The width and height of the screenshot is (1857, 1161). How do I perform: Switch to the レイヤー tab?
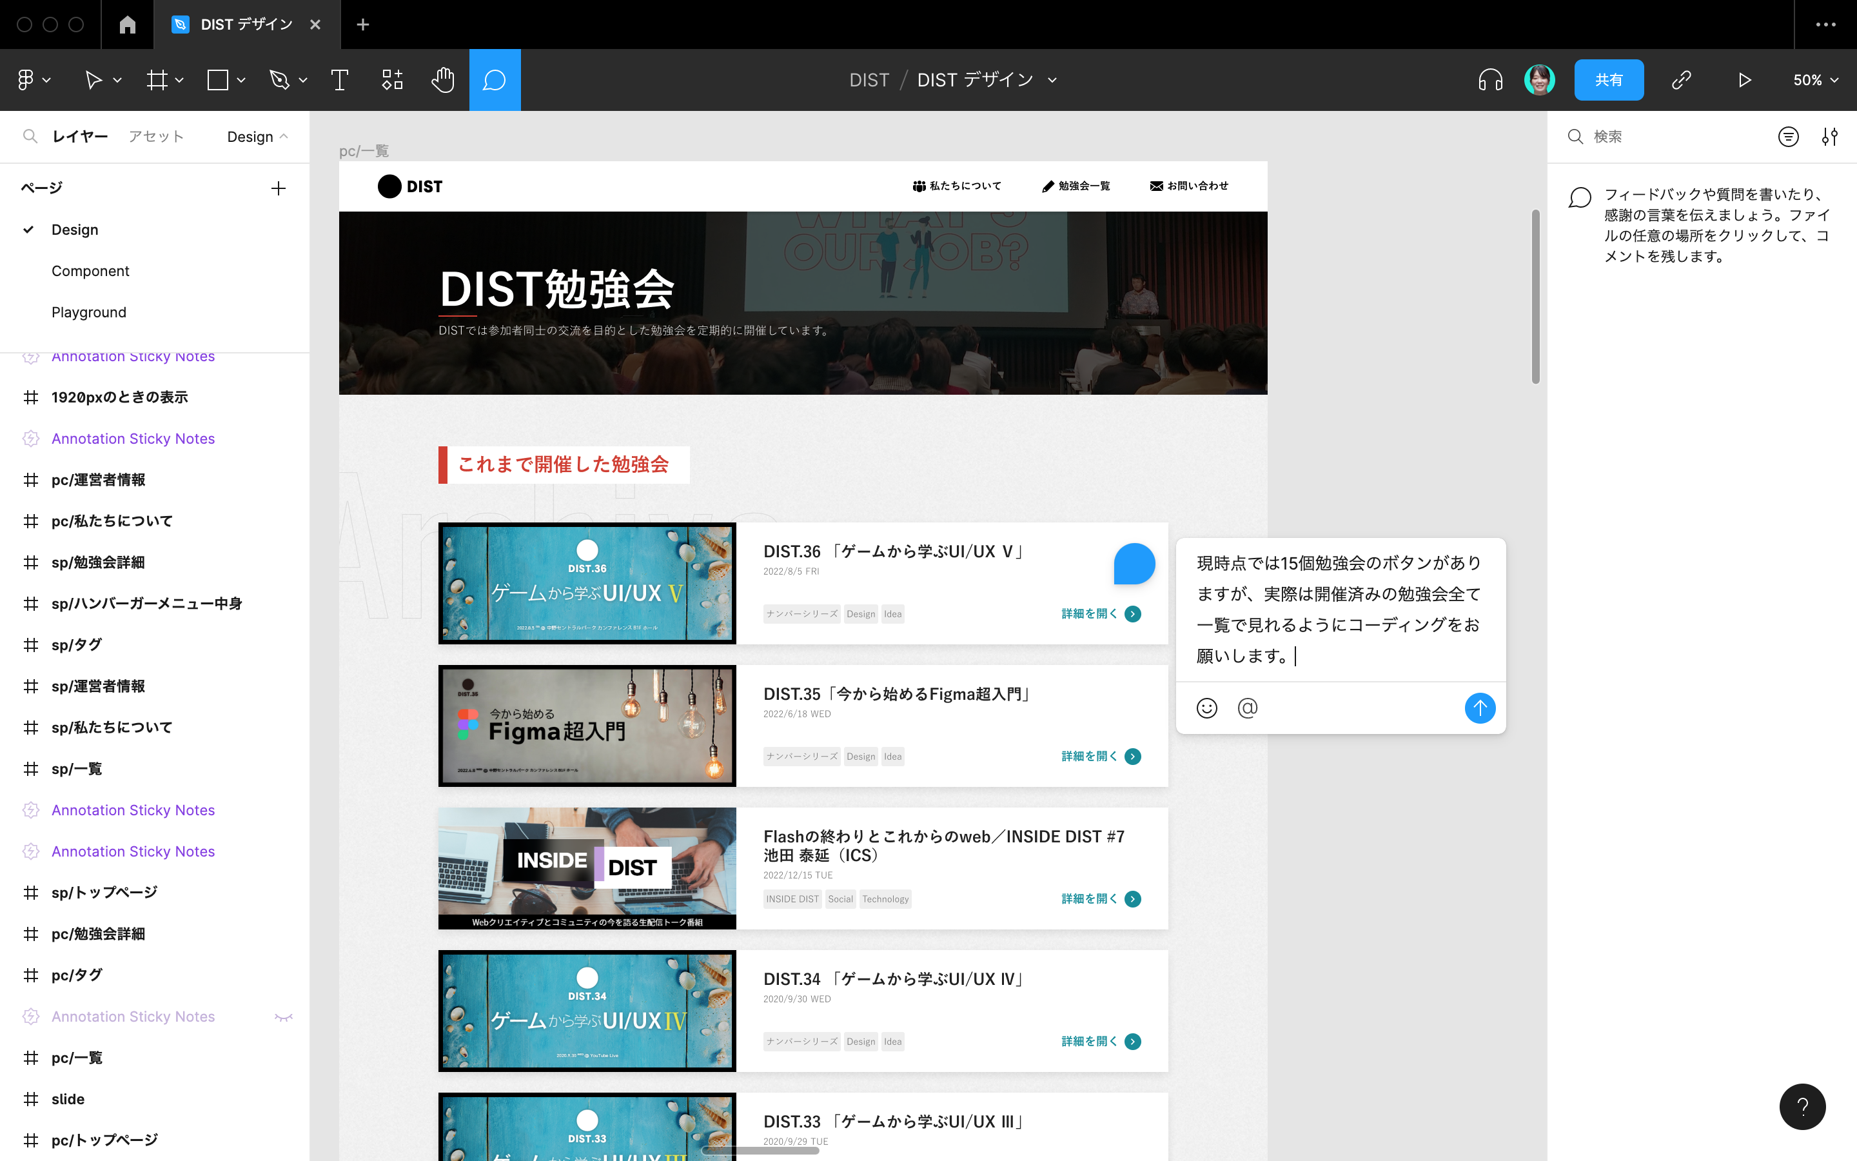coord(80,136)
